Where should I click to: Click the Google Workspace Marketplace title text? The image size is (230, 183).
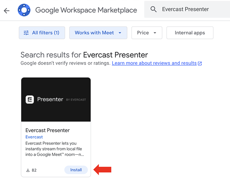[86, 10]
